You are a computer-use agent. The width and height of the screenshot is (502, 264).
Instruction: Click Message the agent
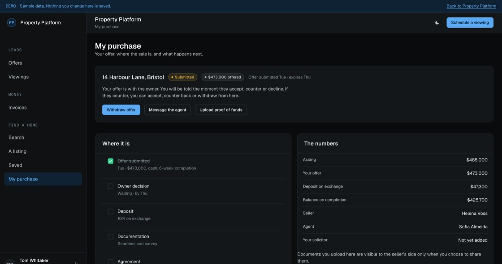(168, 110)
